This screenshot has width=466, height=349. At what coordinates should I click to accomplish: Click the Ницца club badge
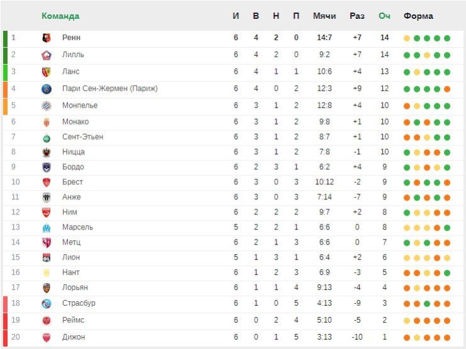click(x=47, y=152)
